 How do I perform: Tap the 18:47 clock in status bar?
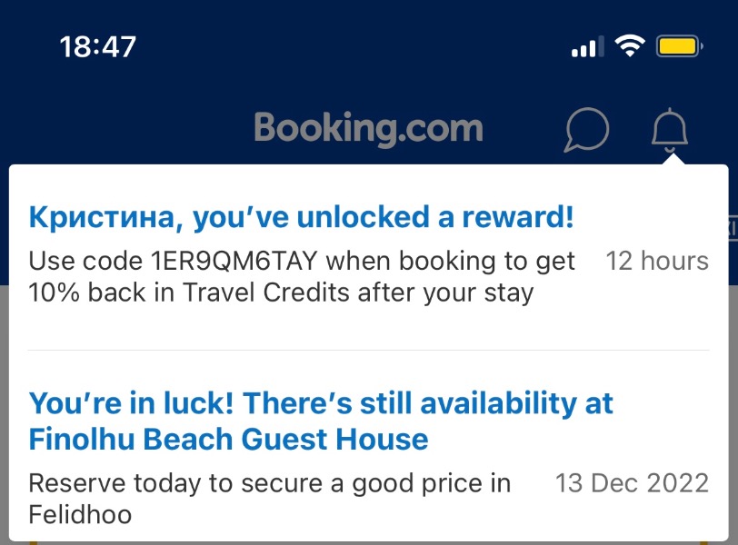pos(98,46)
